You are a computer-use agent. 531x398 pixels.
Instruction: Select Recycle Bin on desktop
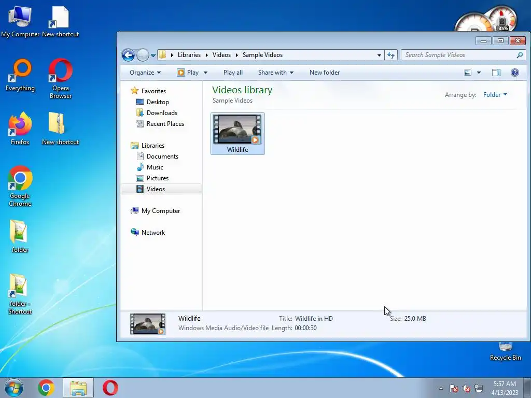coord(505,352)
